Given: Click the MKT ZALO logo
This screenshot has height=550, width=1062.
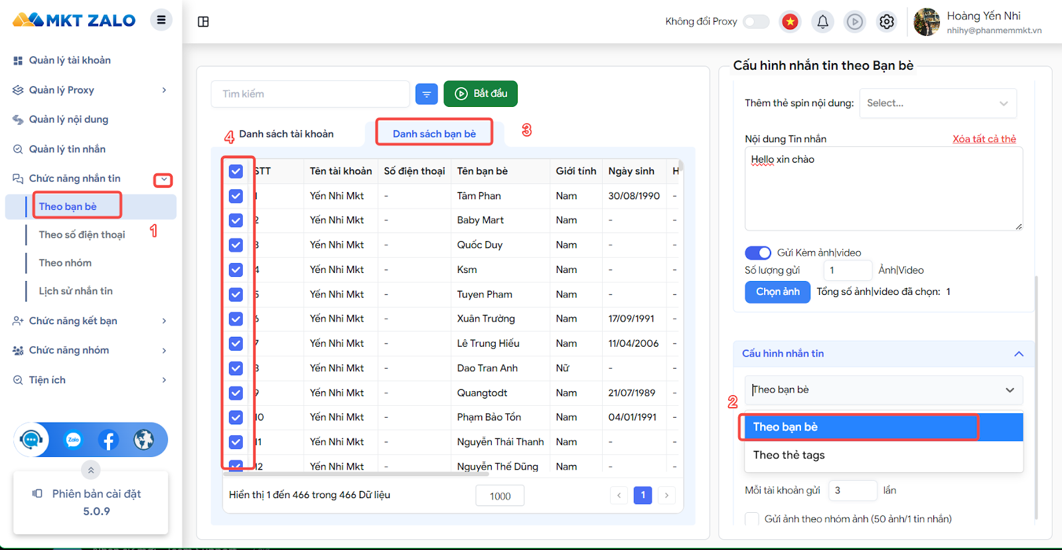Looking at the screenshot, I should [74, 20].
